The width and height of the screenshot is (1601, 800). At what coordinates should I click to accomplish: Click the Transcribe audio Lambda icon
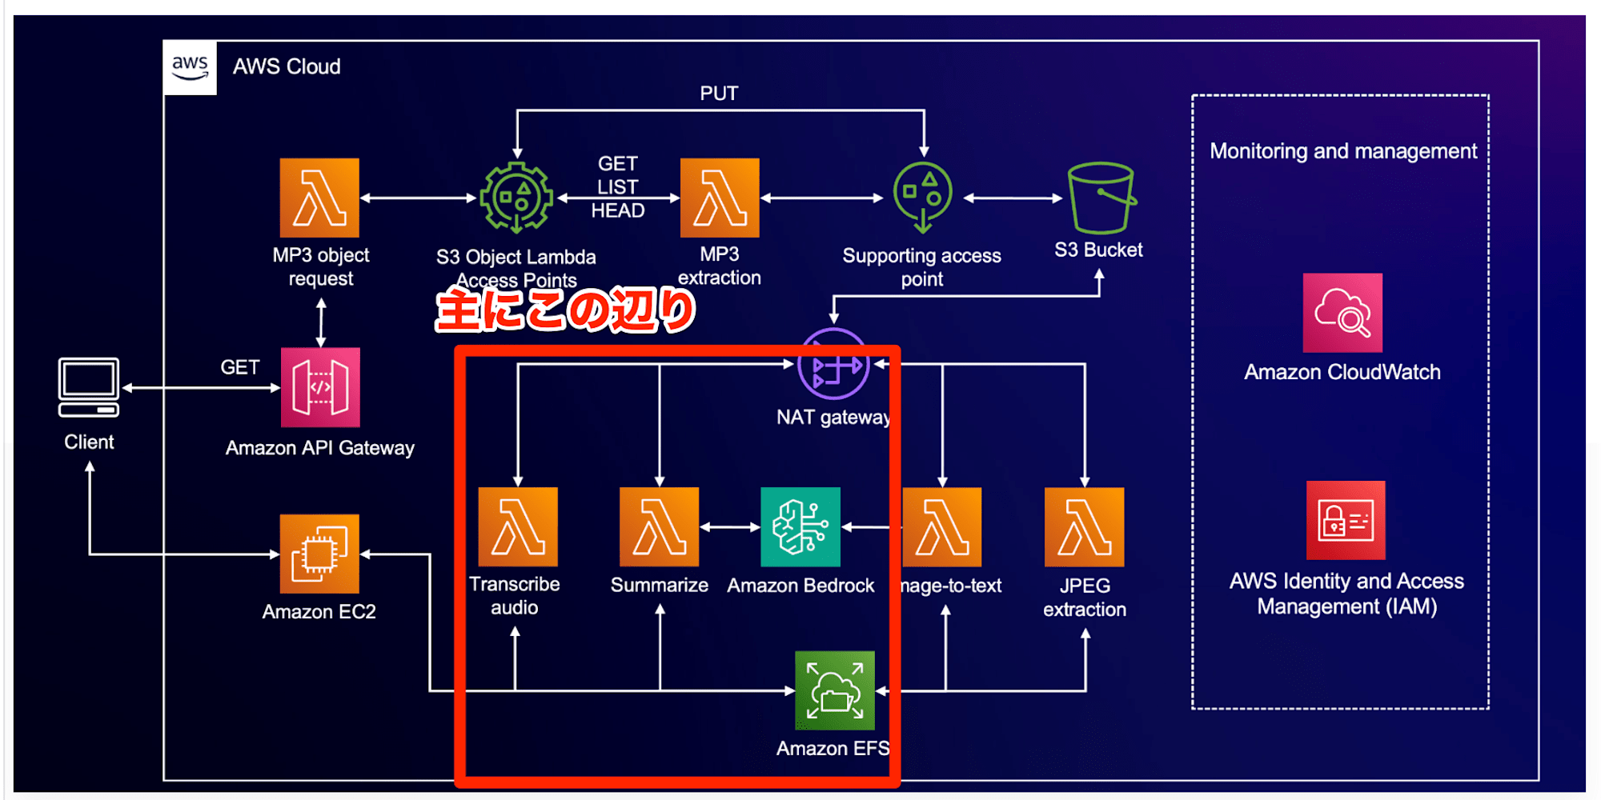(518, 527)
